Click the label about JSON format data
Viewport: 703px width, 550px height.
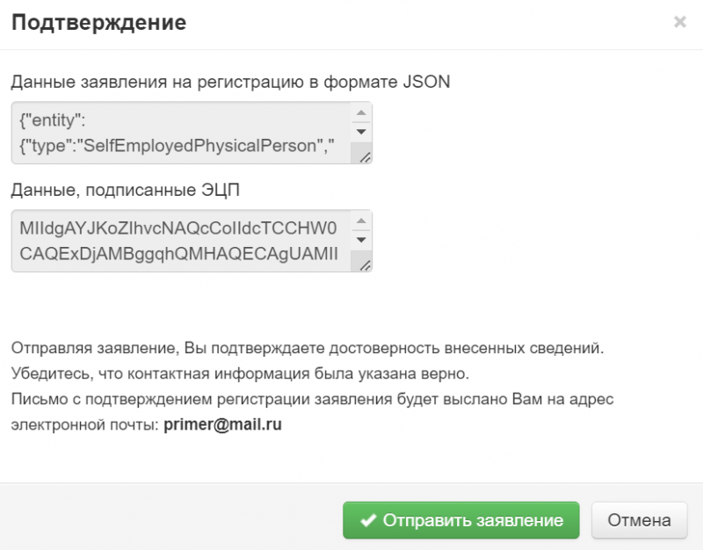click(230, 83)
